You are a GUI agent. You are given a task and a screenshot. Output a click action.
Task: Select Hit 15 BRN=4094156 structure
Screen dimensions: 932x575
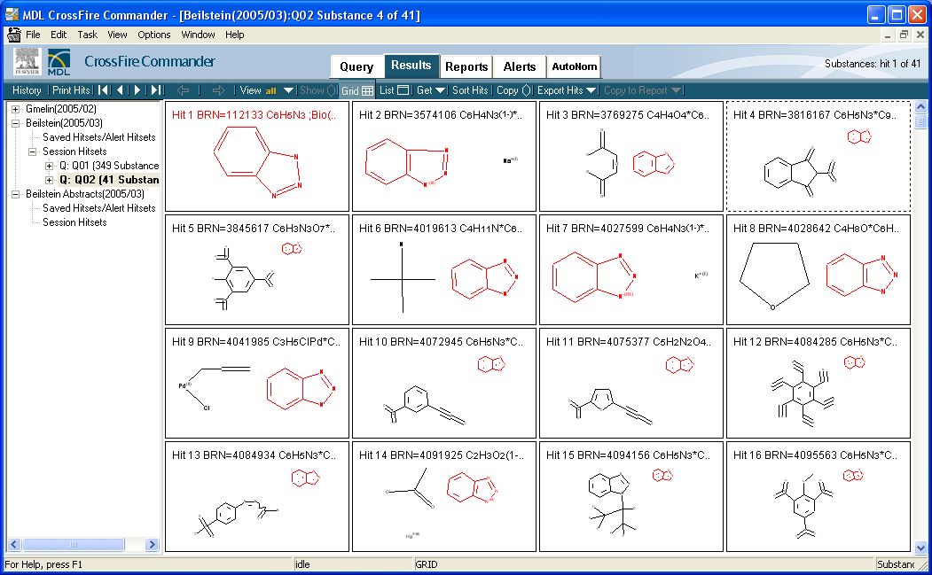coord(631,496)
